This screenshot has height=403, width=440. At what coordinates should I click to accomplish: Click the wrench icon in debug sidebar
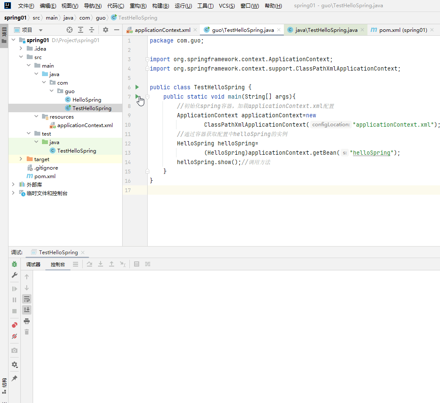[x=14, y=275]
